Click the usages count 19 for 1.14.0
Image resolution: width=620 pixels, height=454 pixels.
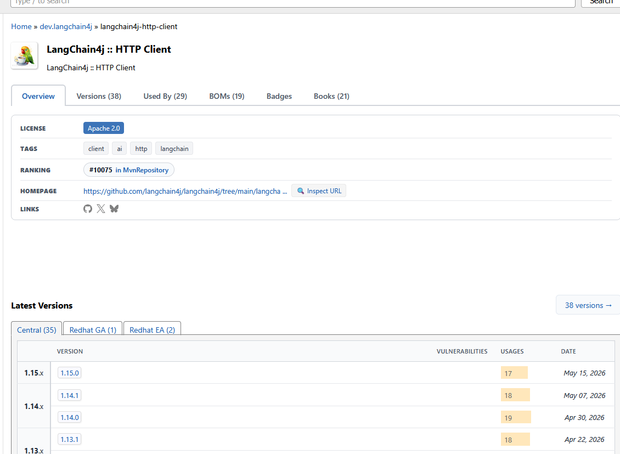click(516, 418)
